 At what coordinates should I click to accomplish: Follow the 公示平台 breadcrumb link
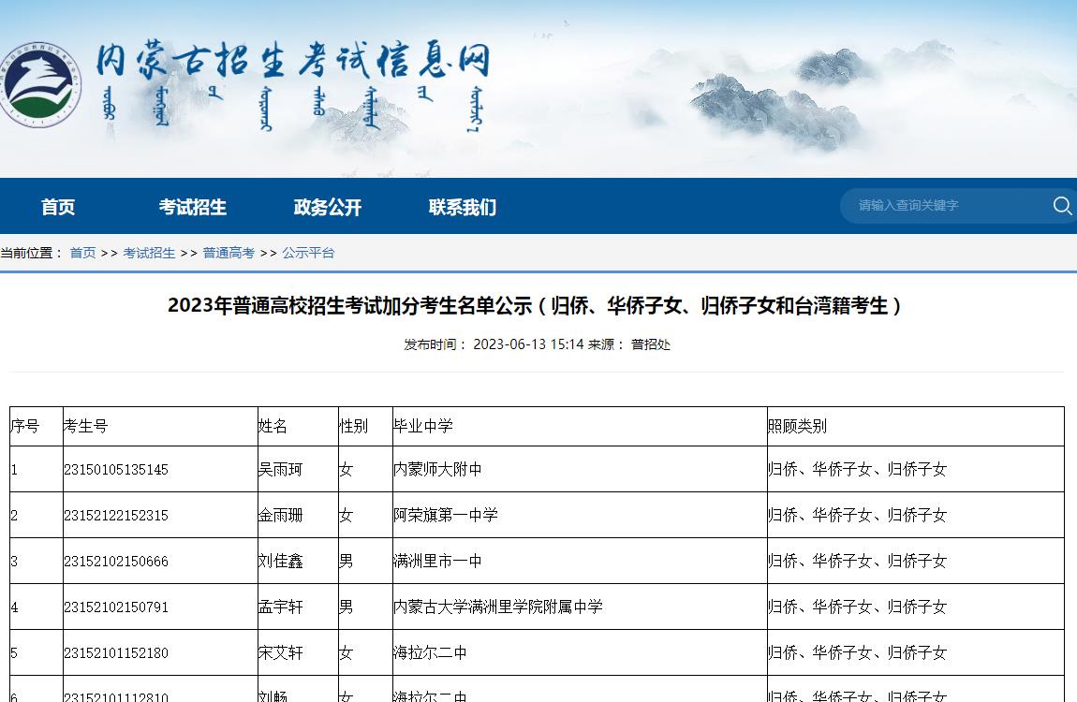click(x=308, y=253)
